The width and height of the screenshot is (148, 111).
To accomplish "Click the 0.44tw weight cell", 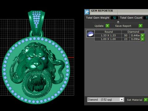I will 135,35.
